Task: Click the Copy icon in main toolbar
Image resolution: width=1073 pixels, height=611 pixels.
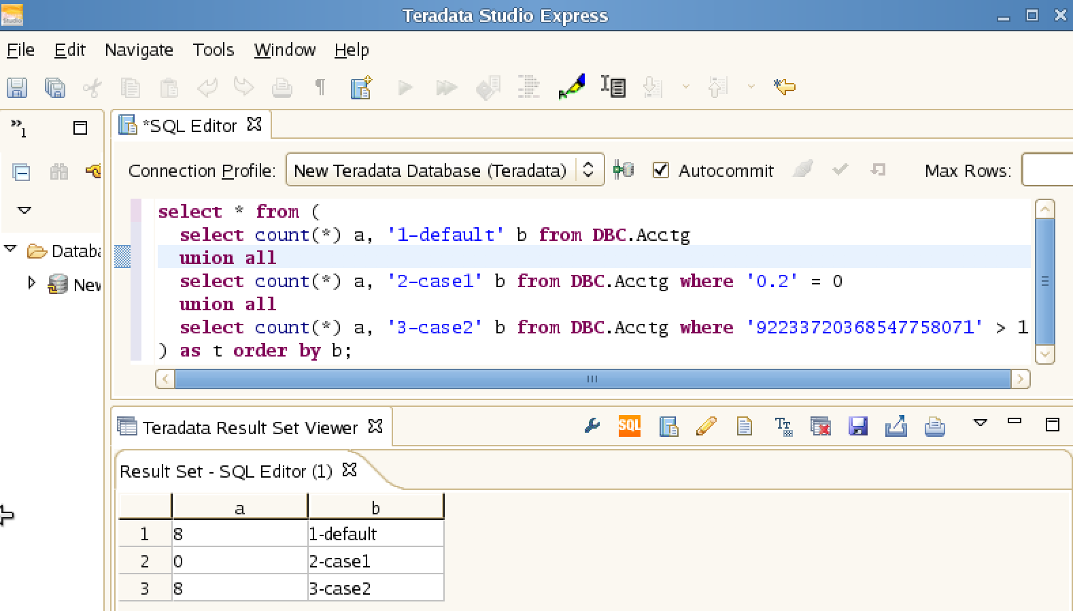Action: coord(131,88)
